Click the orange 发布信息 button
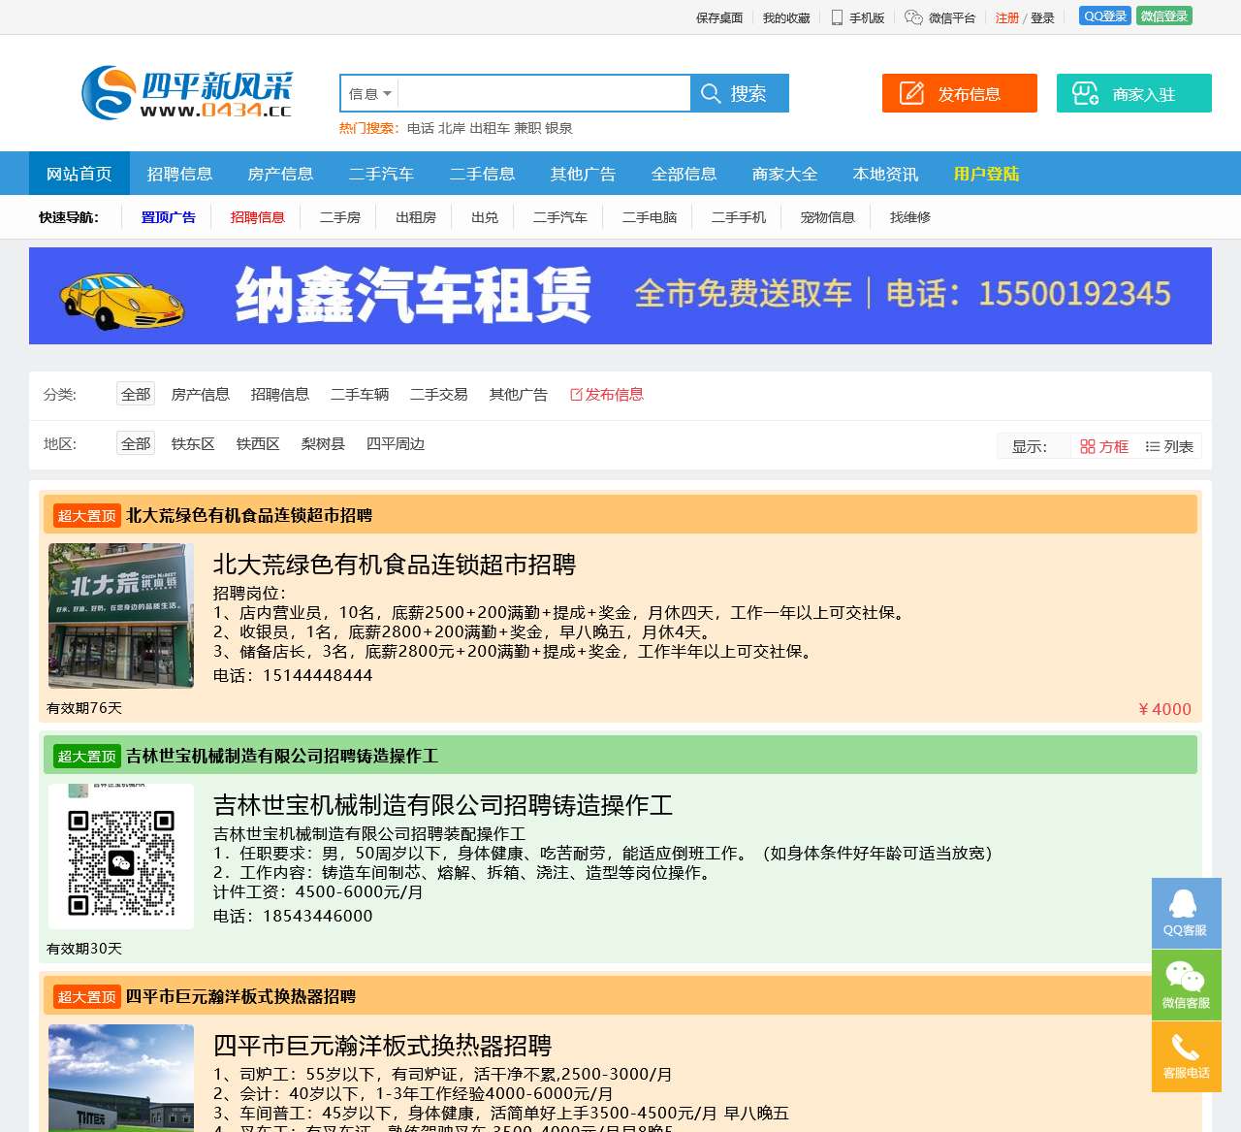 coord(959,93)
